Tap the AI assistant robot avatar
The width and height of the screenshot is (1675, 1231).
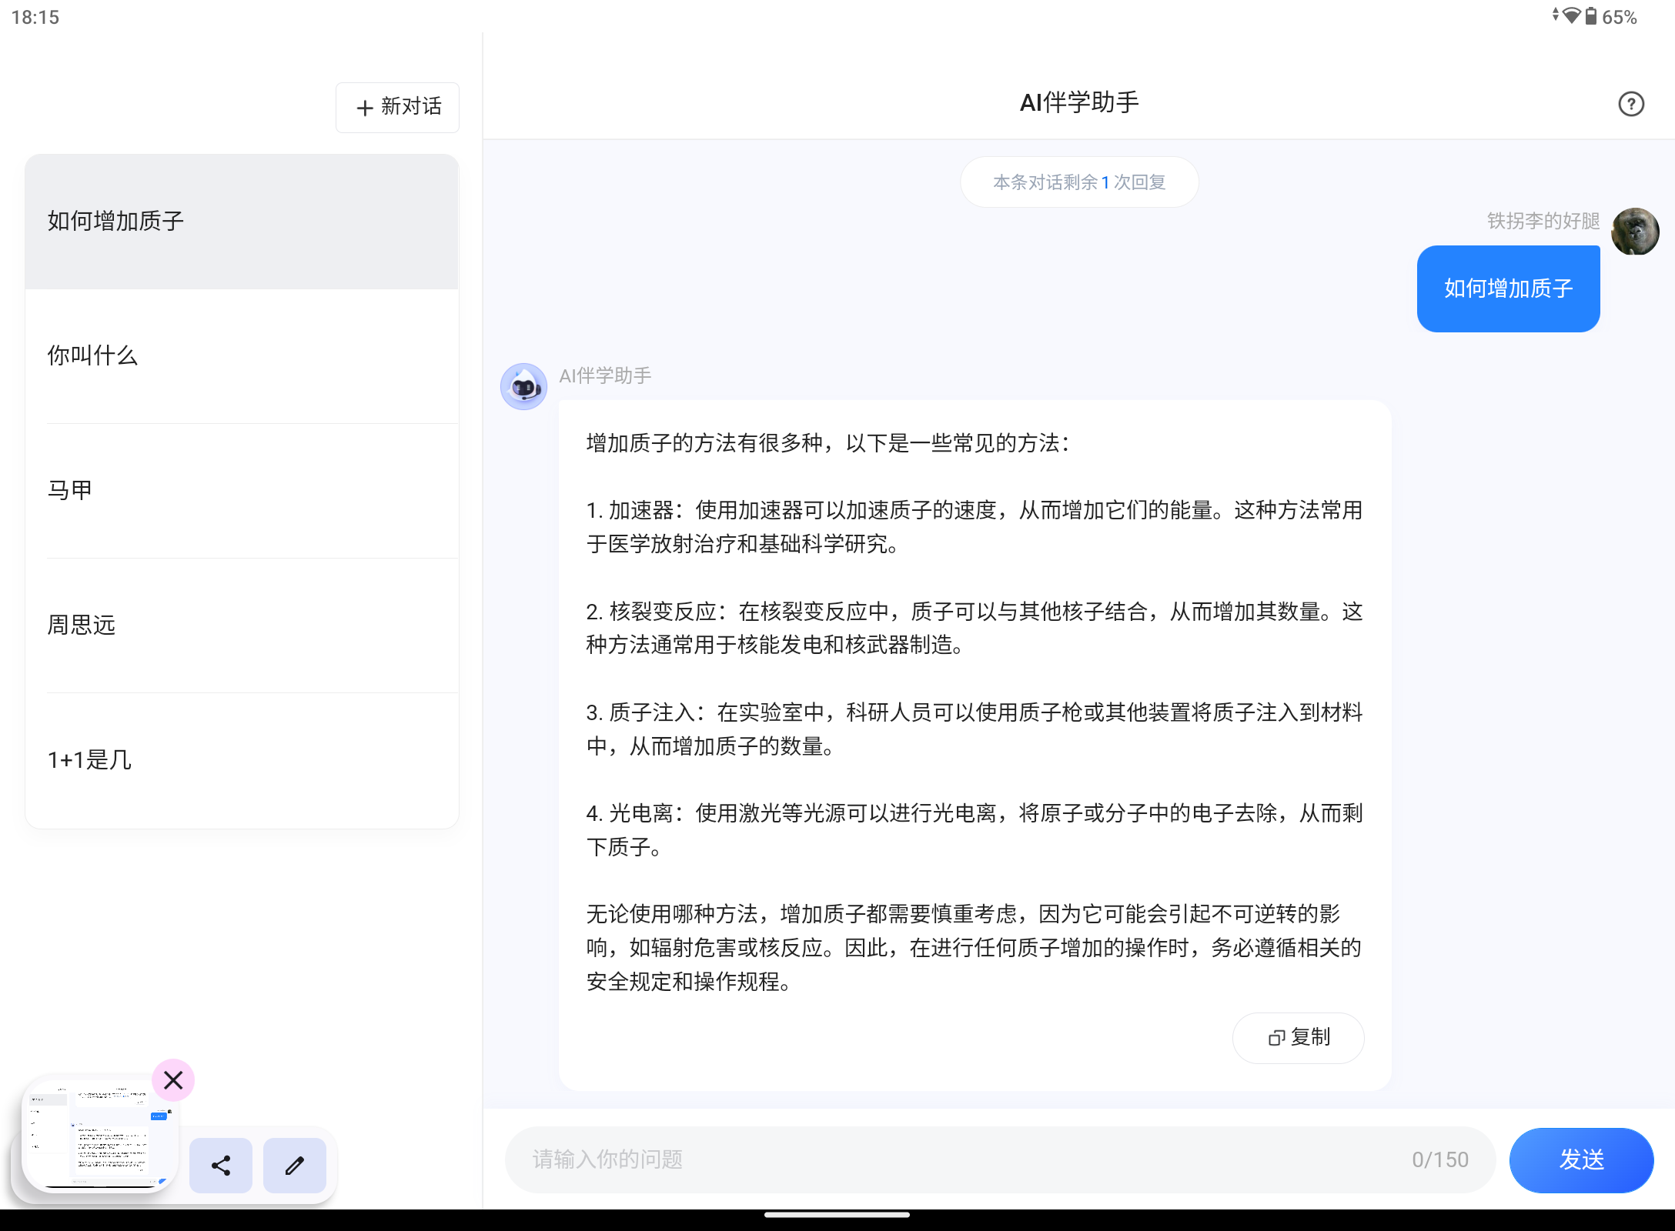click(523, 386)
